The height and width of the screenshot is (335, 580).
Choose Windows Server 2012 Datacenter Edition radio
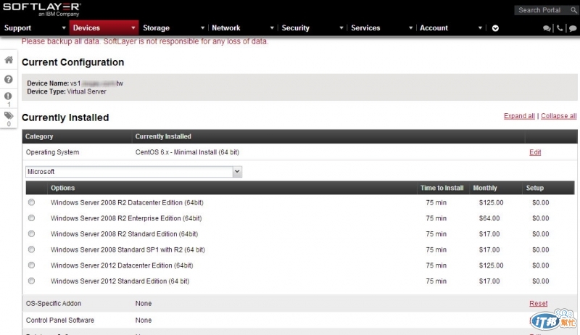[31, 265]
